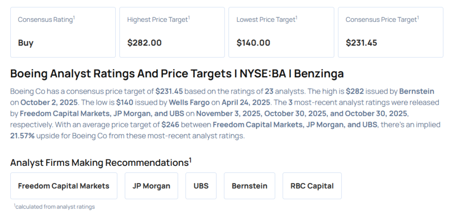This screenshot has height=221, width=476.
Task: Click the Bernstein firm button
Action: 250,186
